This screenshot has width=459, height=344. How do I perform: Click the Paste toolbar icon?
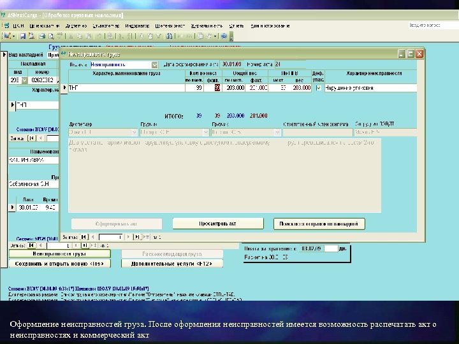[x=88, y=36]
